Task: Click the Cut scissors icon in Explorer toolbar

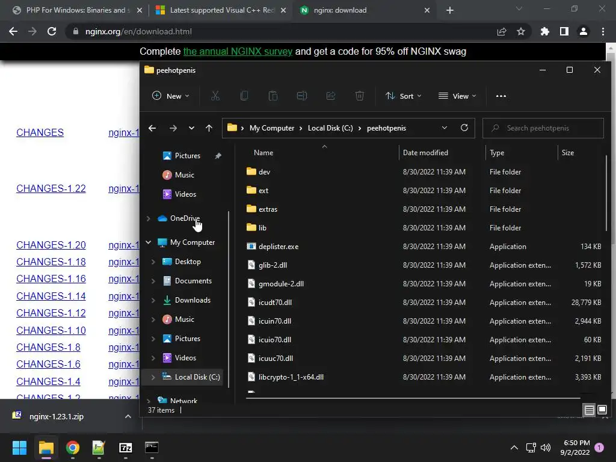Action: coord(215,96)
